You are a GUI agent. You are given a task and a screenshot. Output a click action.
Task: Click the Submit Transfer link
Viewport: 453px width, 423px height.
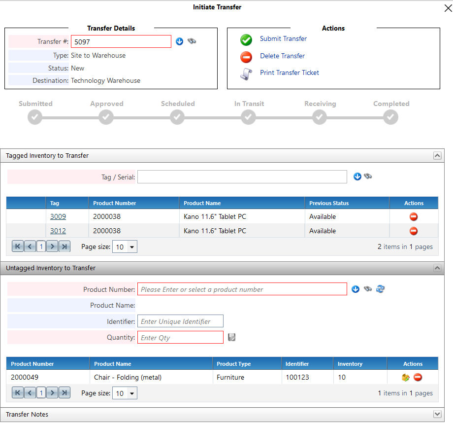coord(283,39)
